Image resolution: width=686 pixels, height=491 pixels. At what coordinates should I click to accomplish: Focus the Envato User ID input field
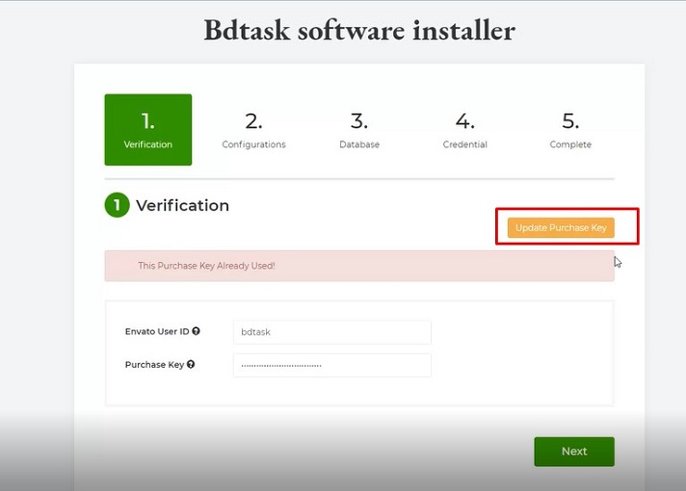pyautogui.click(x=331, y=332)
